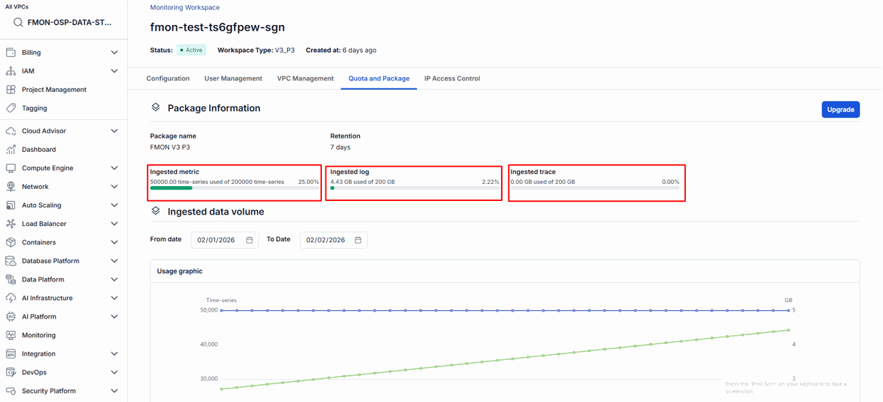
Task: Click the Load Balancer icon
Action: pos(11,224)
